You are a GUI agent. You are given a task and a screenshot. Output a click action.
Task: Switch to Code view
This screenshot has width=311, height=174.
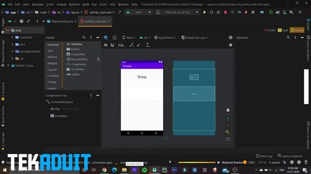point(270,30)
